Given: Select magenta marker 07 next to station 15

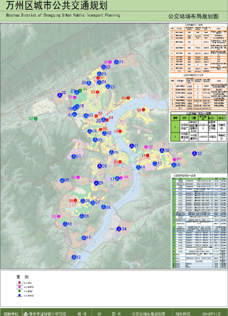Looking at the screenshot, I should click(x=174, y=159).
